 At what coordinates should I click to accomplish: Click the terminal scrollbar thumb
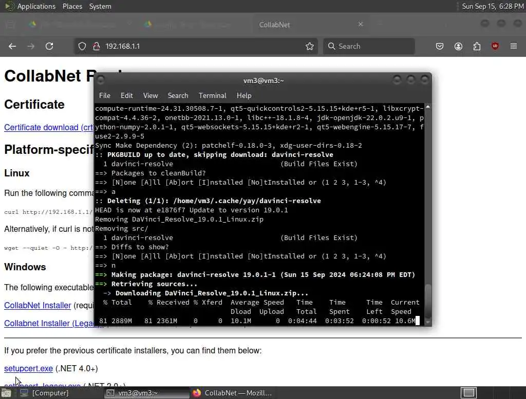(428, 300)
